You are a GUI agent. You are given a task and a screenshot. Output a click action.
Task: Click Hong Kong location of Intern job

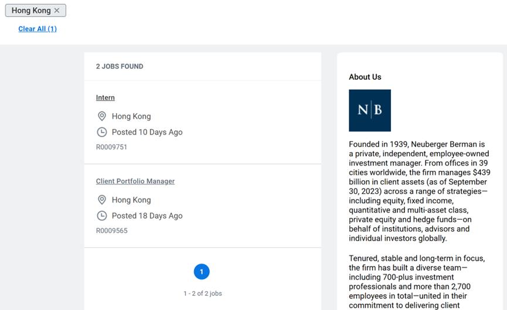point(131,116)
